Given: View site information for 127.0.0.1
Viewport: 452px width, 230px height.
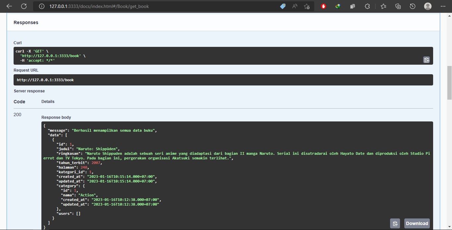Looking at the screenshot, I should pos(42,6).
